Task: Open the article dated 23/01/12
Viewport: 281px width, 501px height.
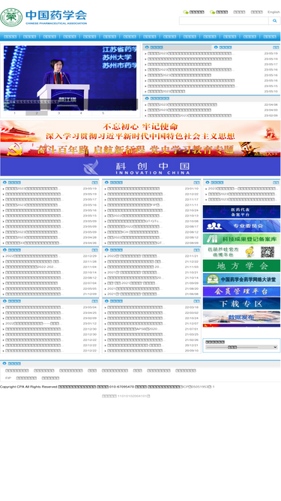Action: click(x=33, y=324)
